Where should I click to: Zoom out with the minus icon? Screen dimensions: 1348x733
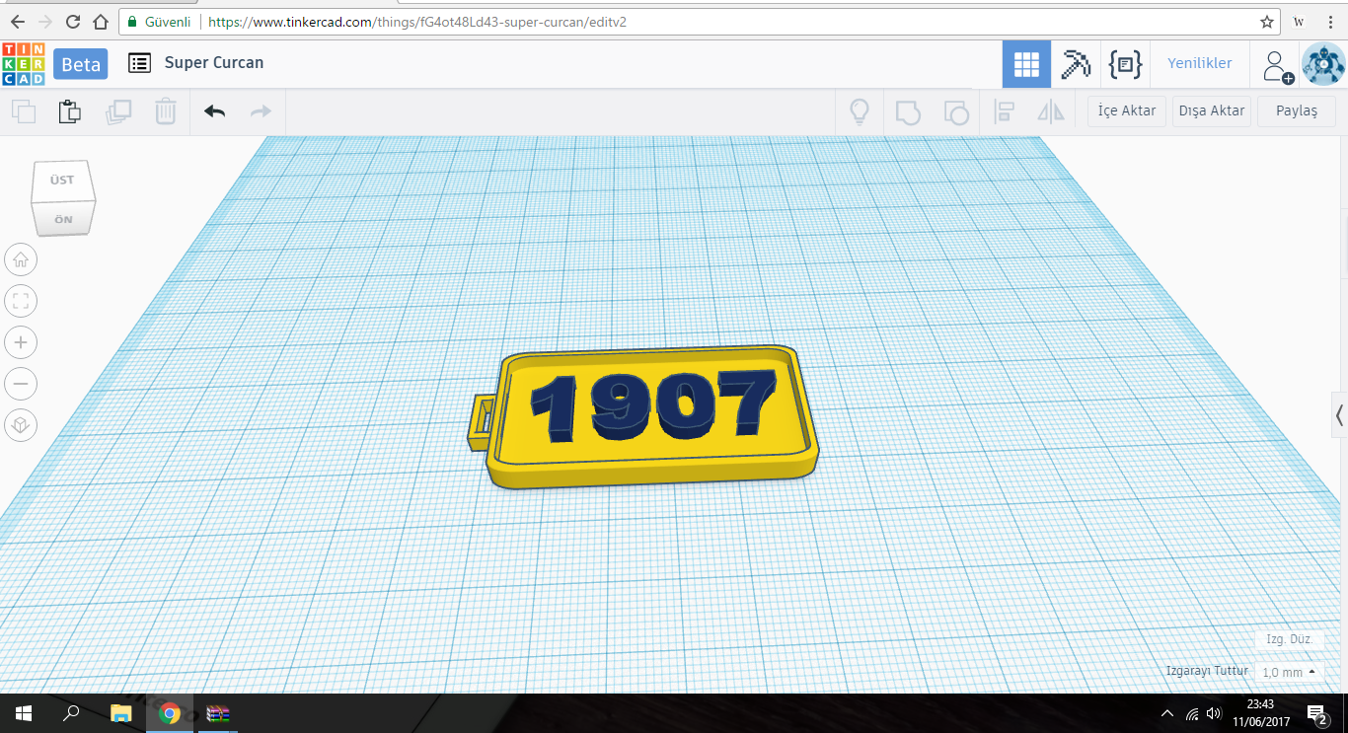pos(21,384)
